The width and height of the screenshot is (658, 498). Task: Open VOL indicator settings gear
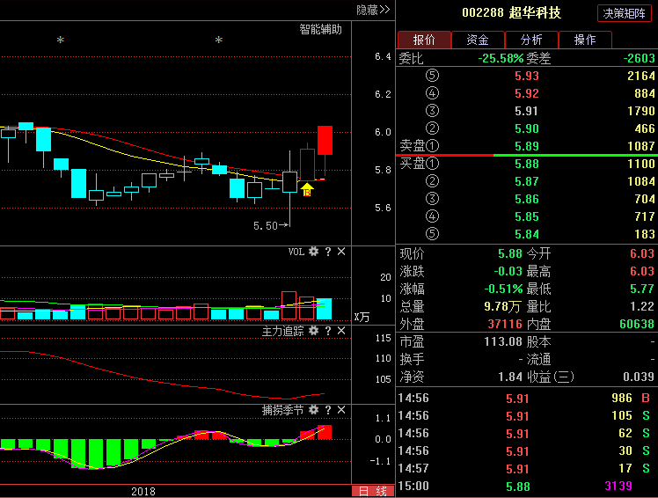pos(313,252)
